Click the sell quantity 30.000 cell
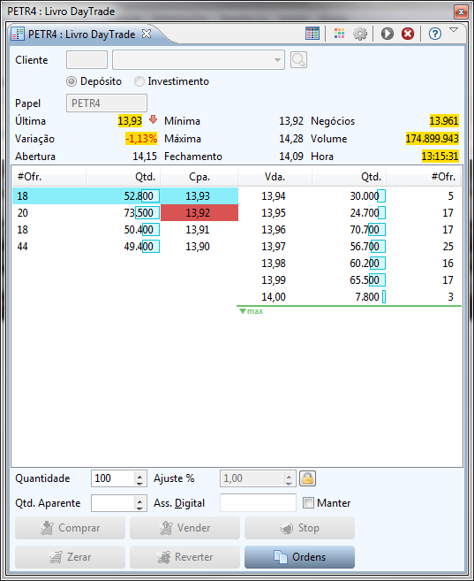 [x=349, y=195]
